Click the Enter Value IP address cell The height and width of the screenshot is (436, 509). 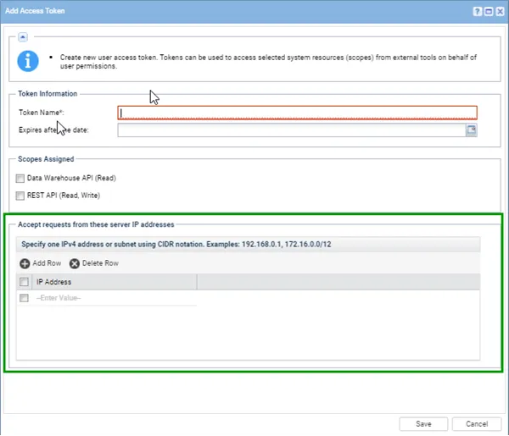tap(115, 298)
